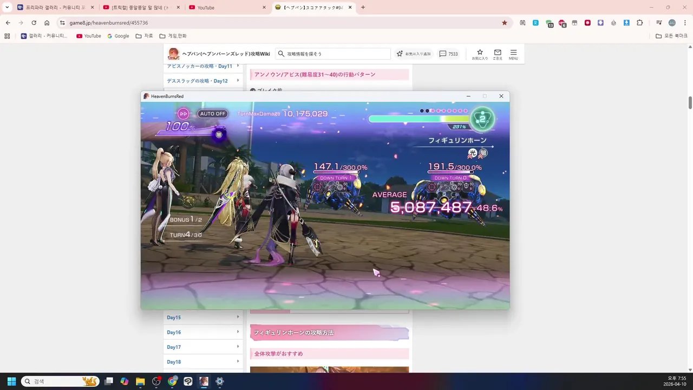
Task: Open the Google bookmark
Action: coord(118,36)
